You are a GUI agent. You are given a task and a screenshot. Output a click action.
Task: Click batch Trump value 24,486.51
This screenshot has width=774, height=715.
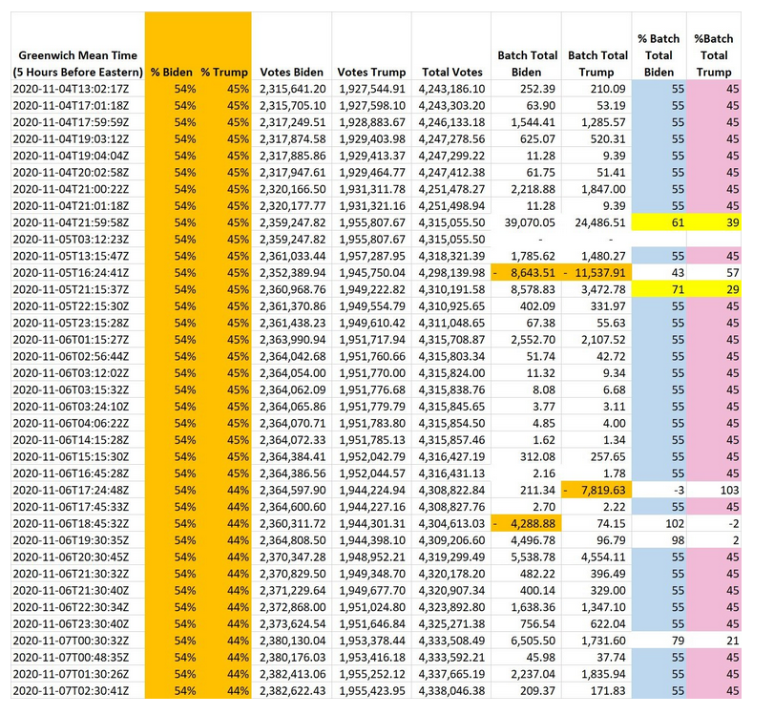599,222
